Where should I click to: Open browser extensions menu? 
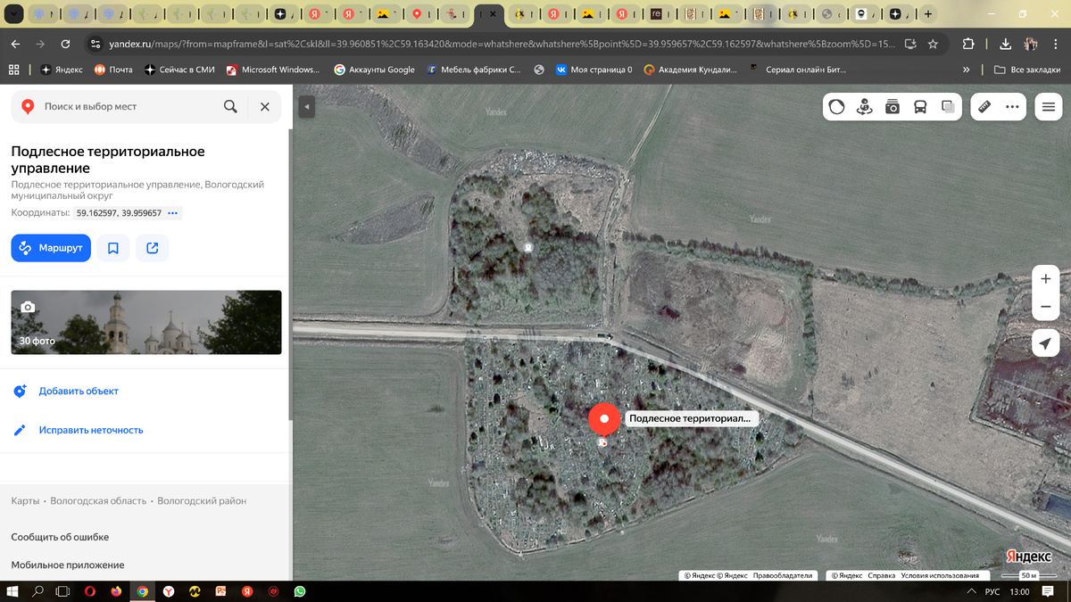click(968, 44)
